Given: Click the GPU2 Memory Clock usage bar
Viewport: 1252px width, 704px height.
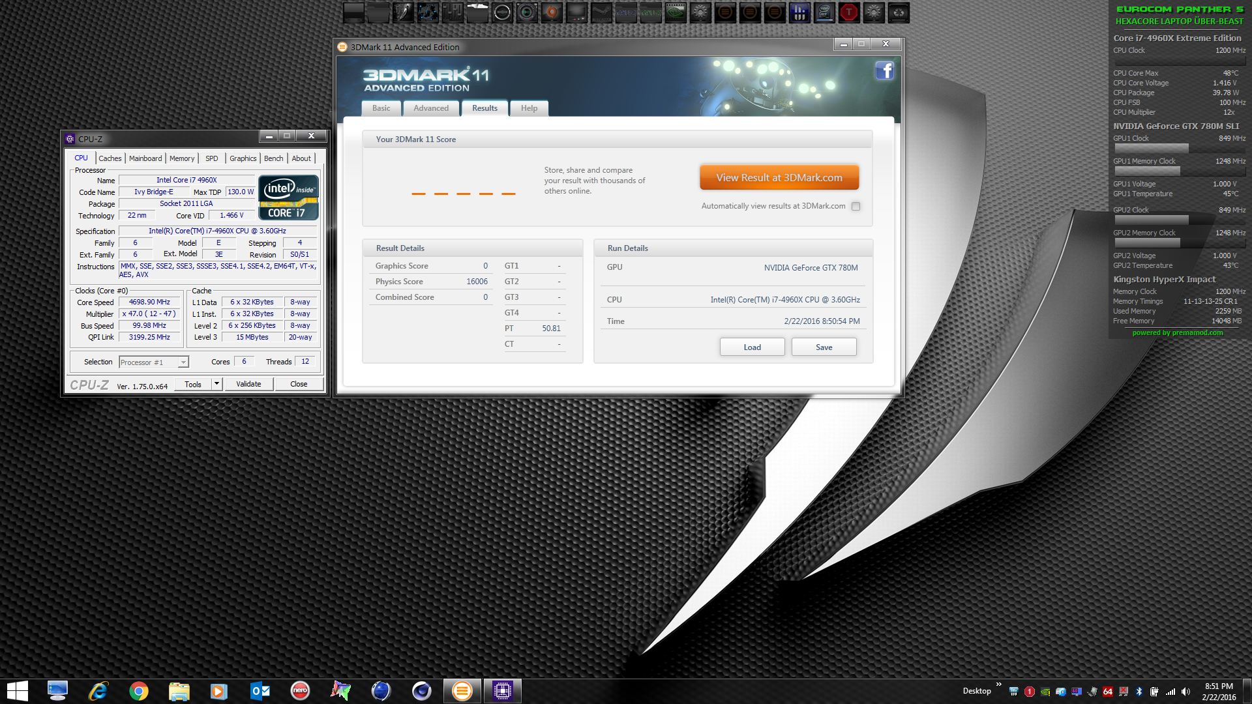Looking at the screenshot, I should [x=1179, y=242].
